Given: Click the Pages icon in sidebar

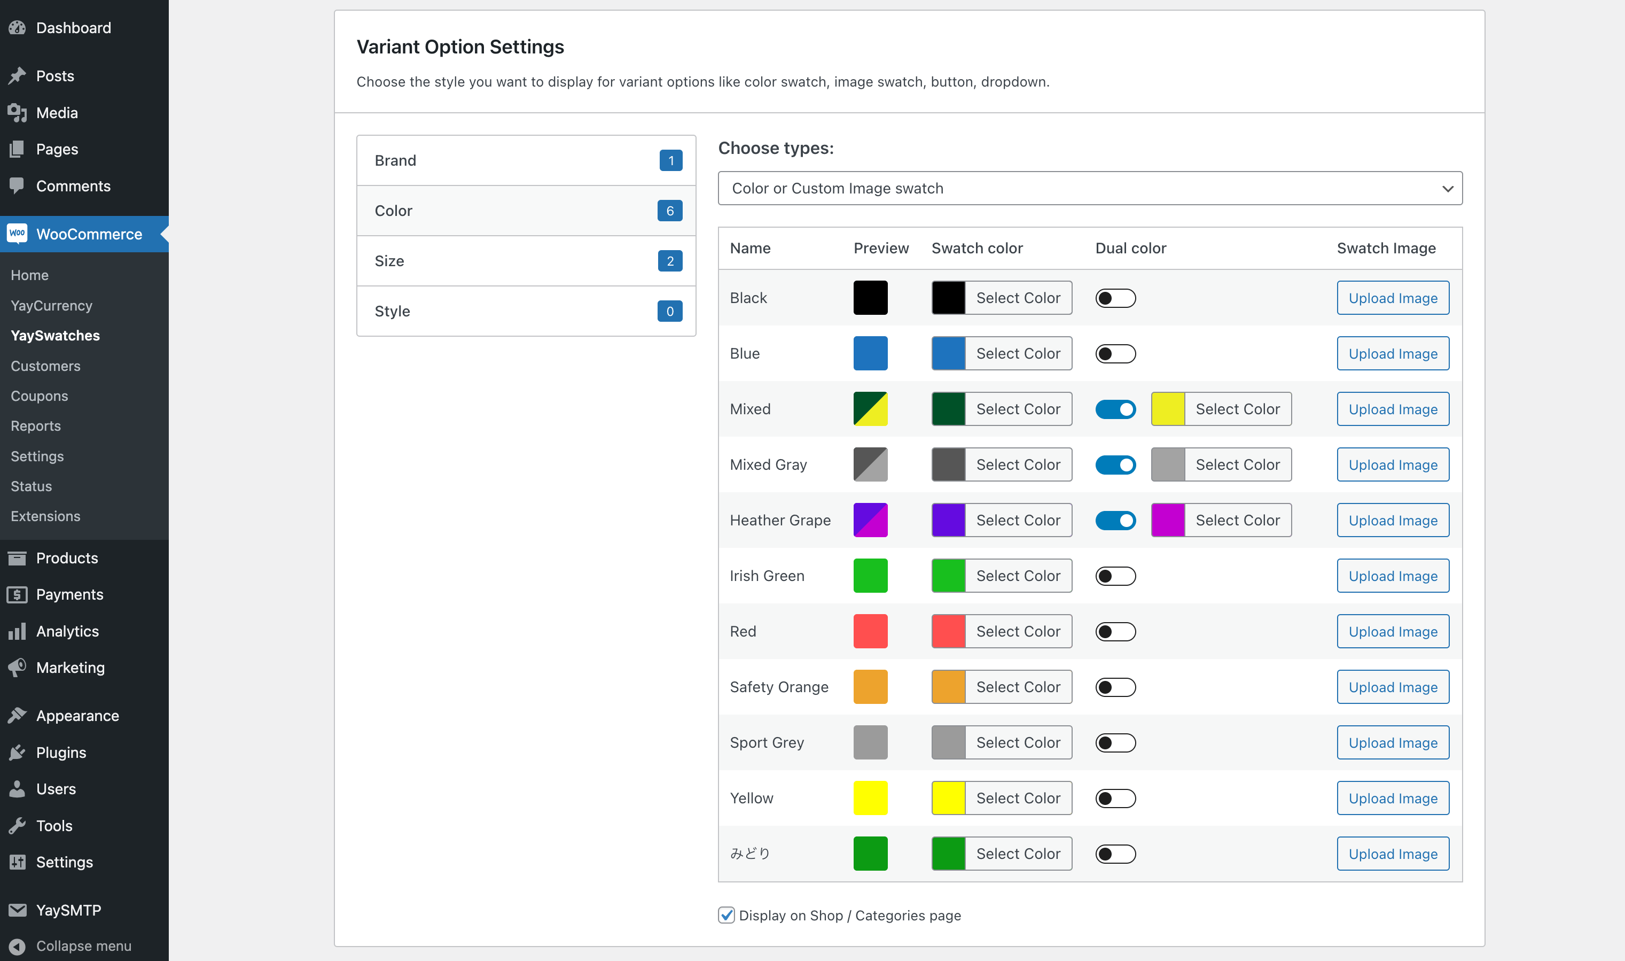Looking at the screenshot, I should coord(18,149).
